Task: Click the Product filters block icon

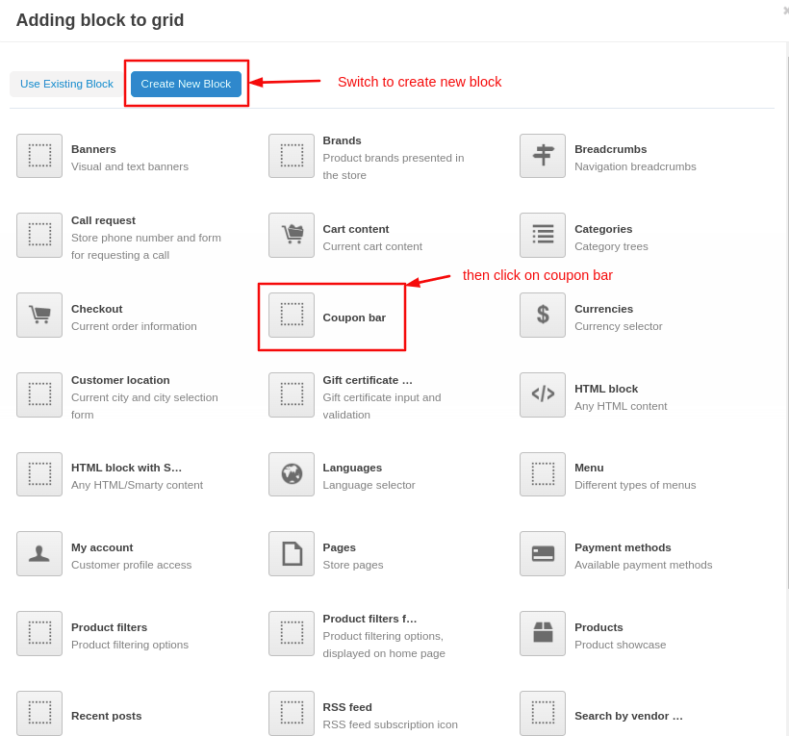Action: pos(39,633)
